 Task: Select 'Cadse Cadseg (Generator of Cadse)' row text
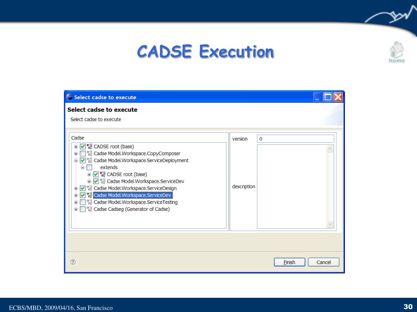132,209
